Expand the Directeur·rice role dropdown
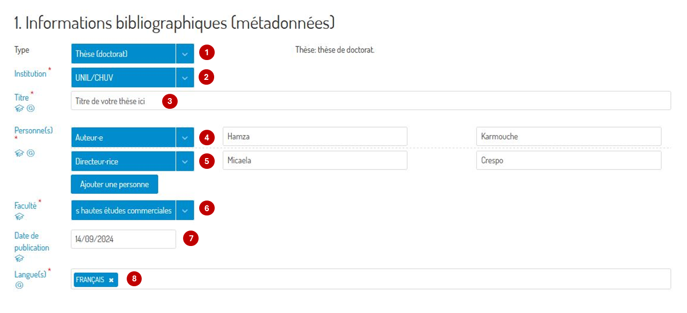This screenshot has height=313, width=687. point(185,161)
